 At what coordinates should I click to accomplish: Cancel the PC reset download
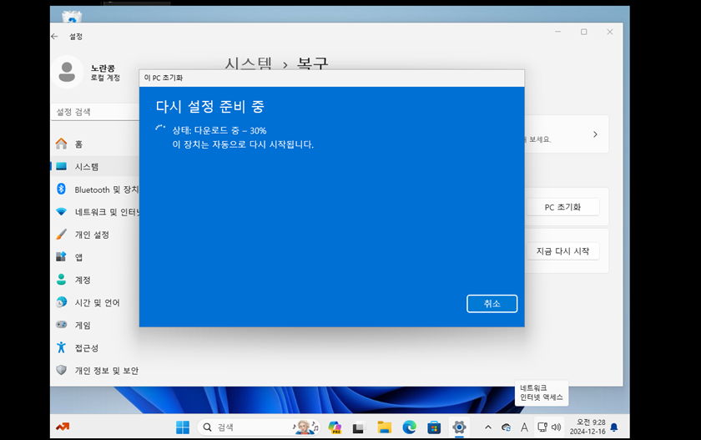pos(492,304)
